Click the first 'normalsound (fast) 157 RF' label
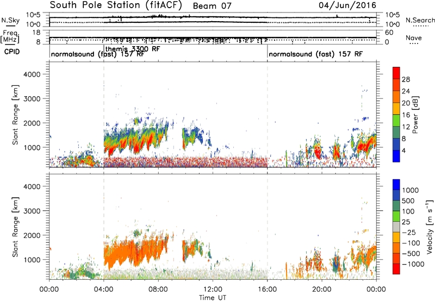The image size is (435, 301). point(97,54)
